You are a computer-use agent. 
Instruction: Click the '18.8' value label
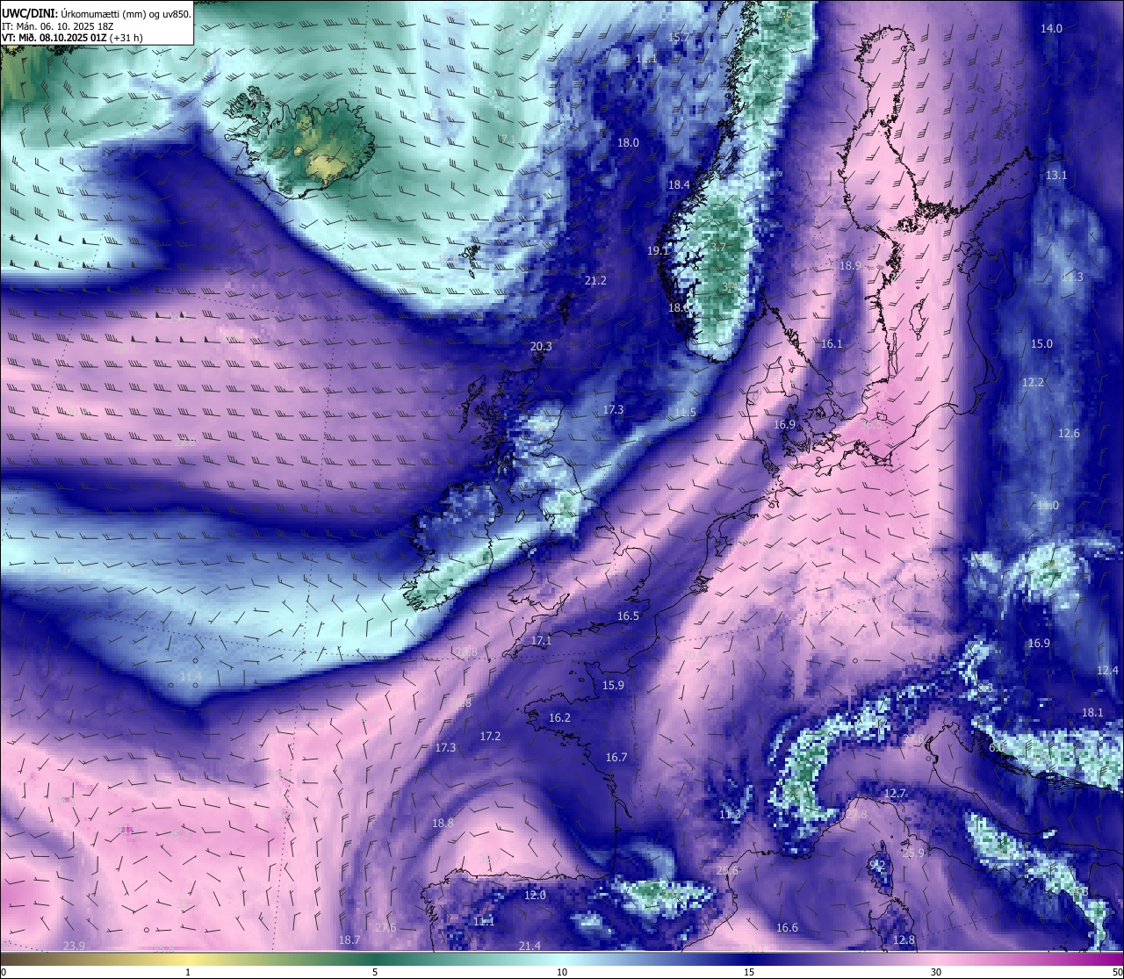pyautogui.click(x=443, y=824)
